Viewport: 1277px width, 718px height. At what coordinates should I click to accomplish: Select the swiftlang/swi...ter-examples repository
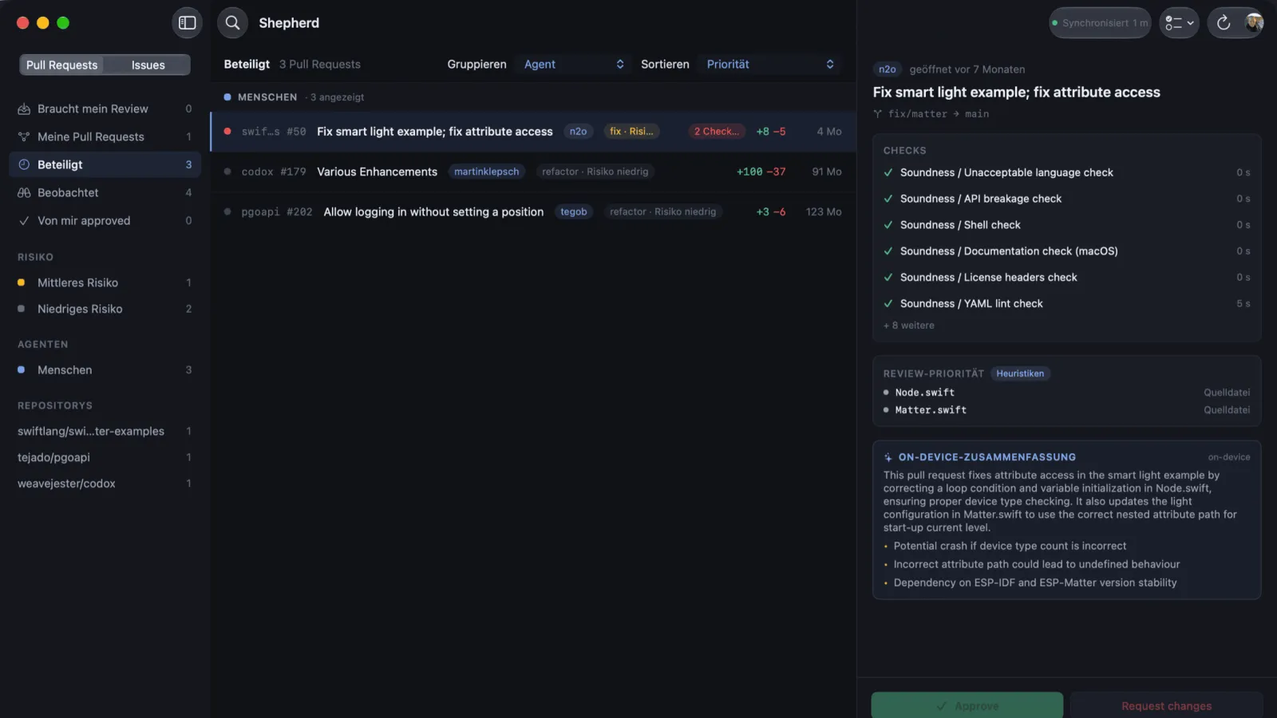pos(105,431)
